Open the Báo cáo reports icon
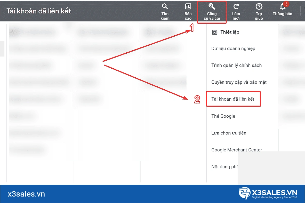This screenshot has width=305, height=203. coord(188,6)
